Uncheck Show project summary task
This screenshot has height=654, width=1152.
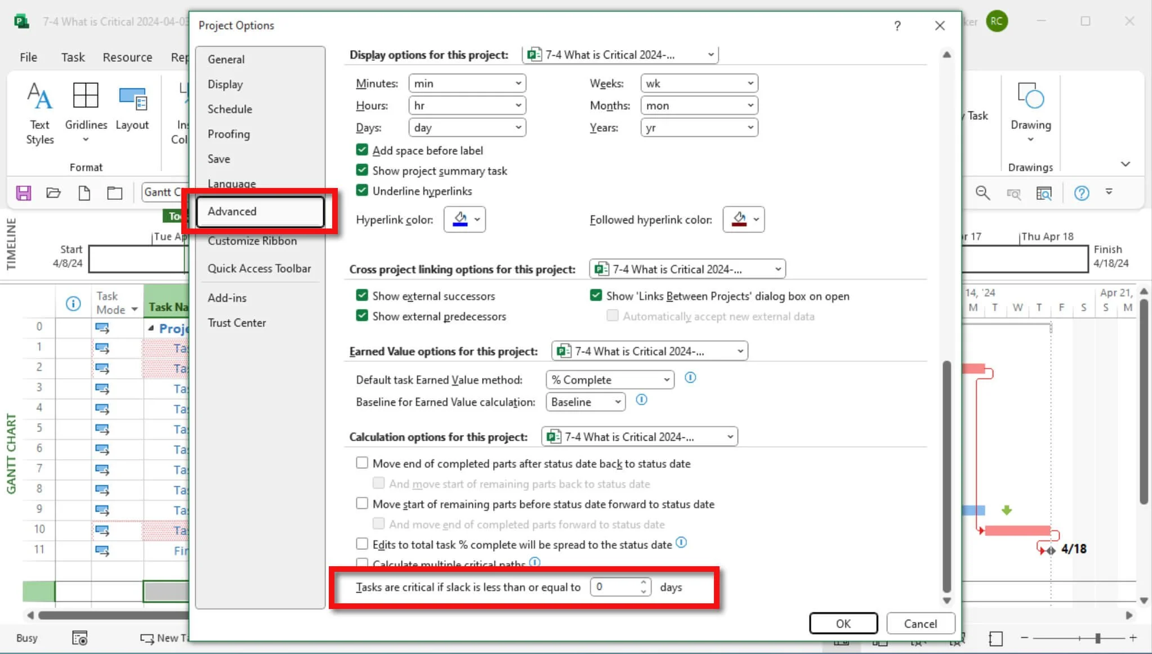click(x=362, y=170)
